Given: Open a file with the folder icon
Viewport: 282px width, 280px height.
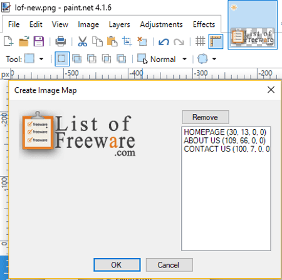Looking at the screenshot, I should (x=24, y=41).
